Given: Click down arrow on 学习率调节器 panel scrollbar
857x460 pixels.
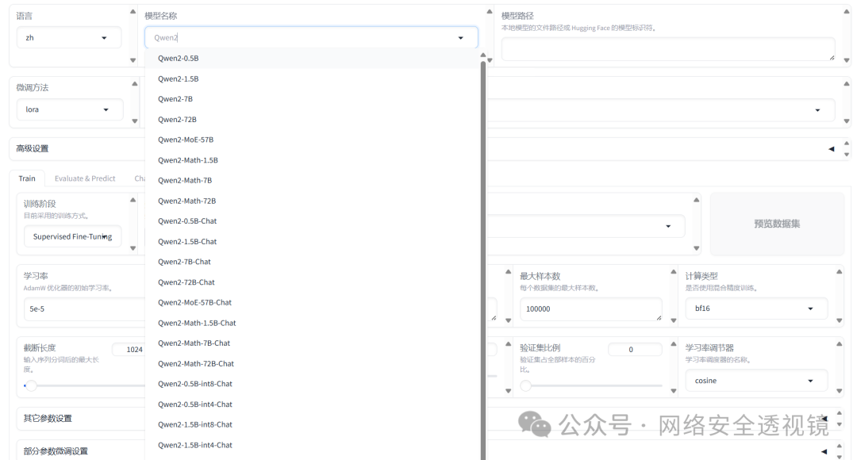Looking at the screenshot, I should coord(839,391).
